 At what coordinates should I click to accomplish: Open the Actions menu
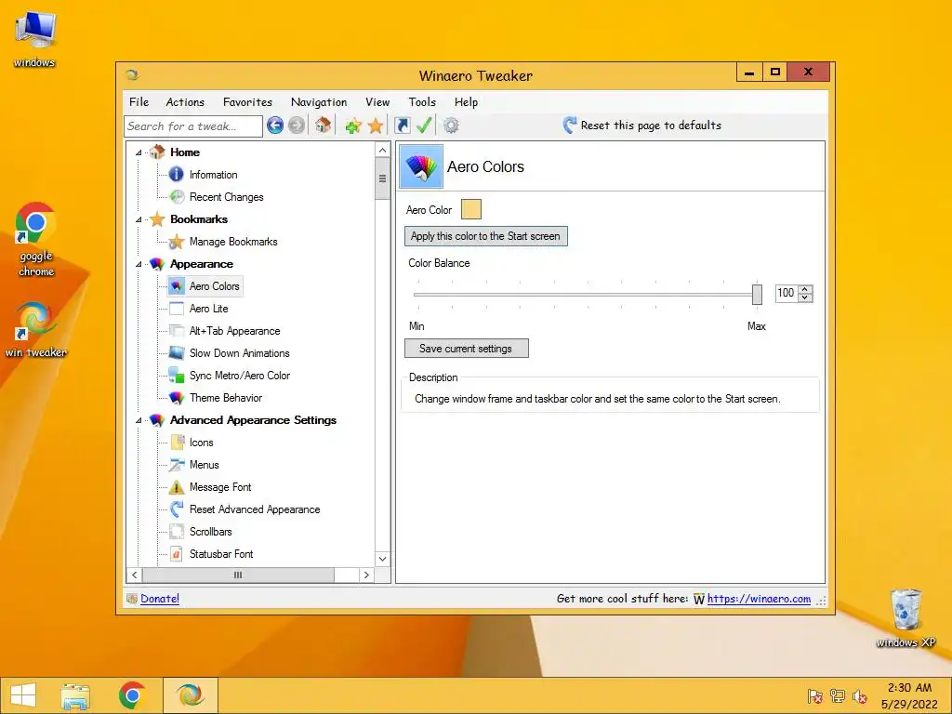click(185, 102)
